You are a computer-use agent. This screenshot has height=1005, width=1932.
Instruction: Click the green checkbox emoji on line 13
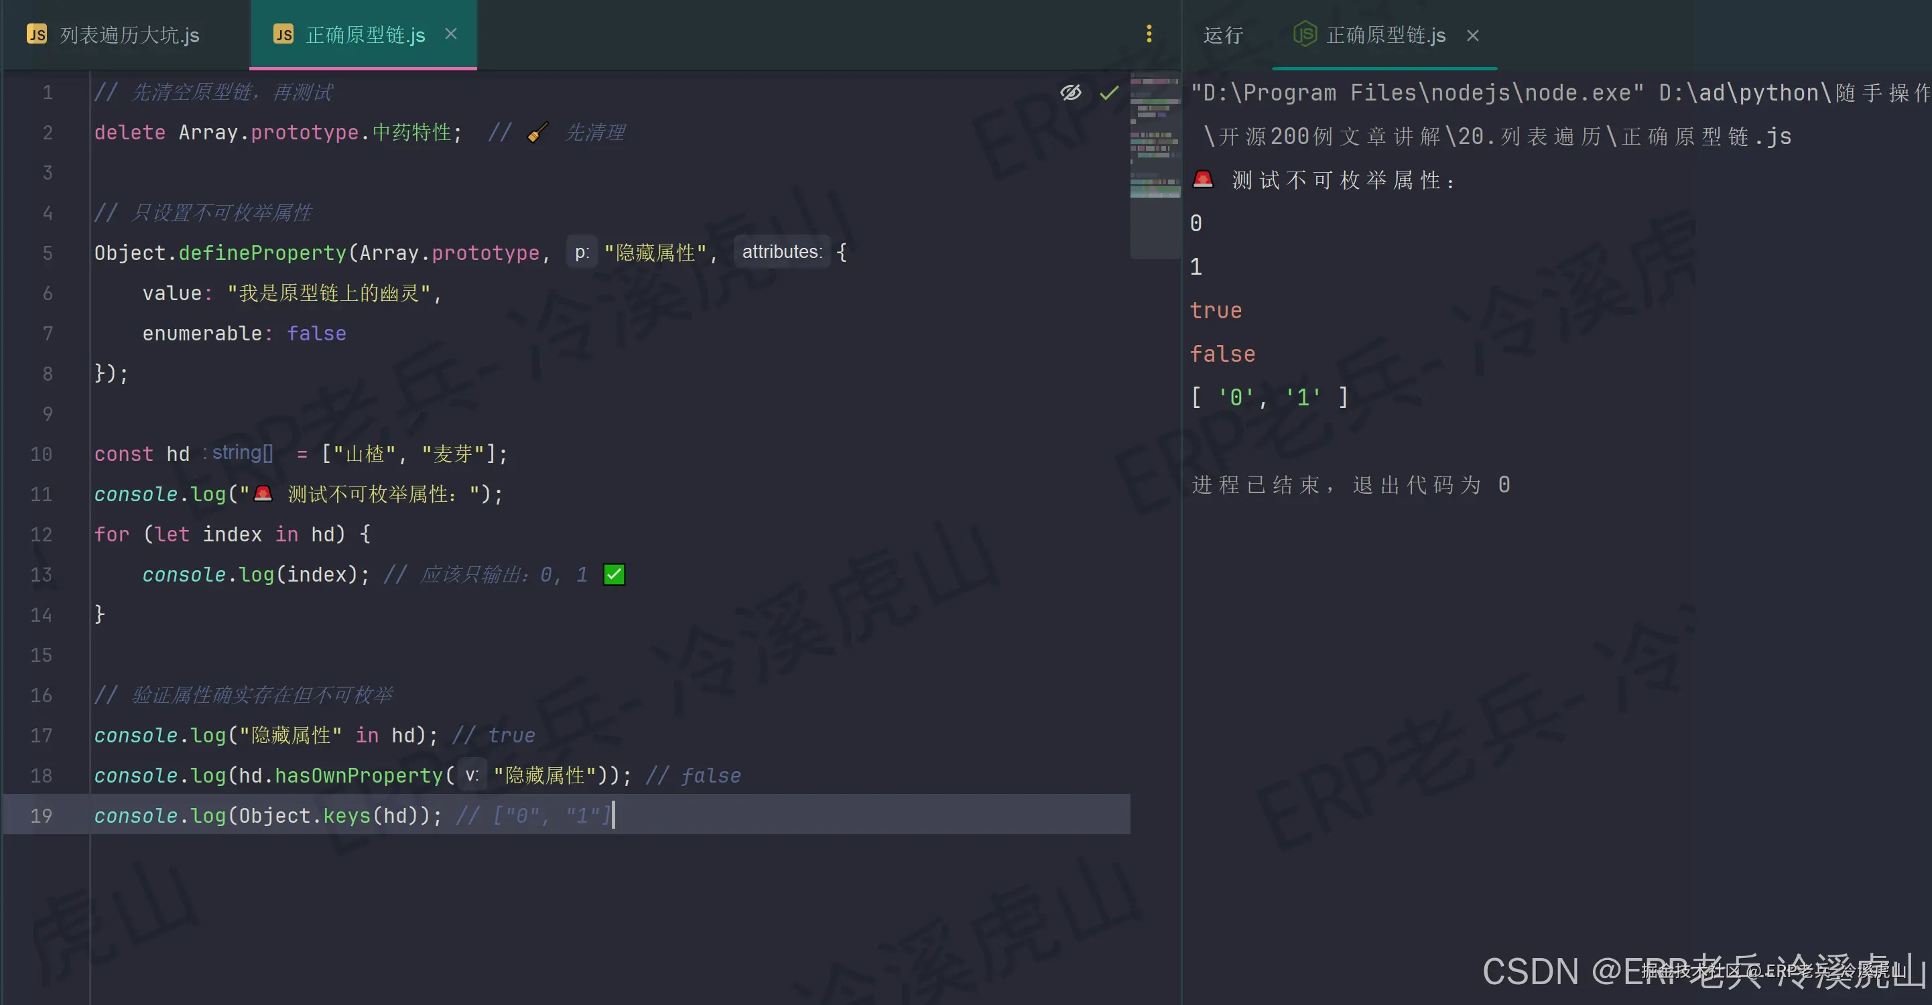613,574
